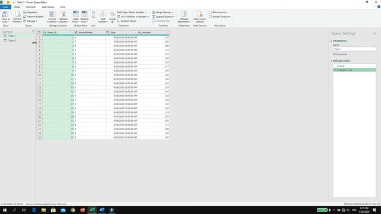381x214 pixels.
Task: Click the Keep Rows icon
Action: coord(76,14)
